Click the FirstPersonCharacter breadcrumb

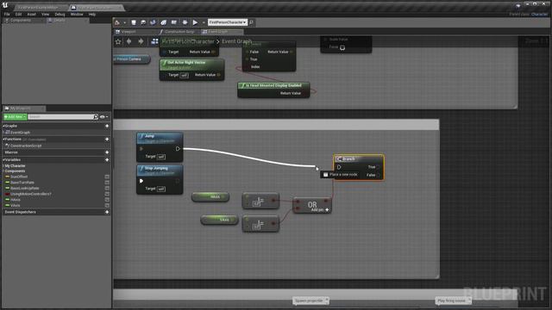tap(188, 41)
